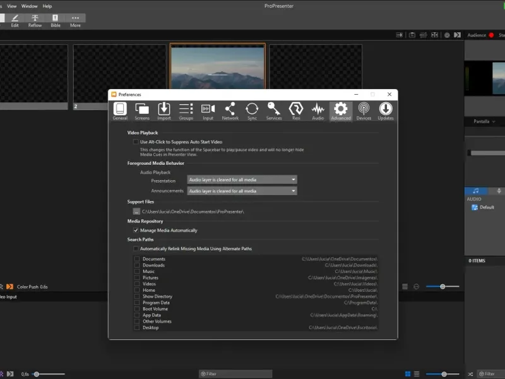This screenshot has width=505, height=379.
Task: Click the Default audio playlist item
Action: pyautogui.click(x=487, y=207)
